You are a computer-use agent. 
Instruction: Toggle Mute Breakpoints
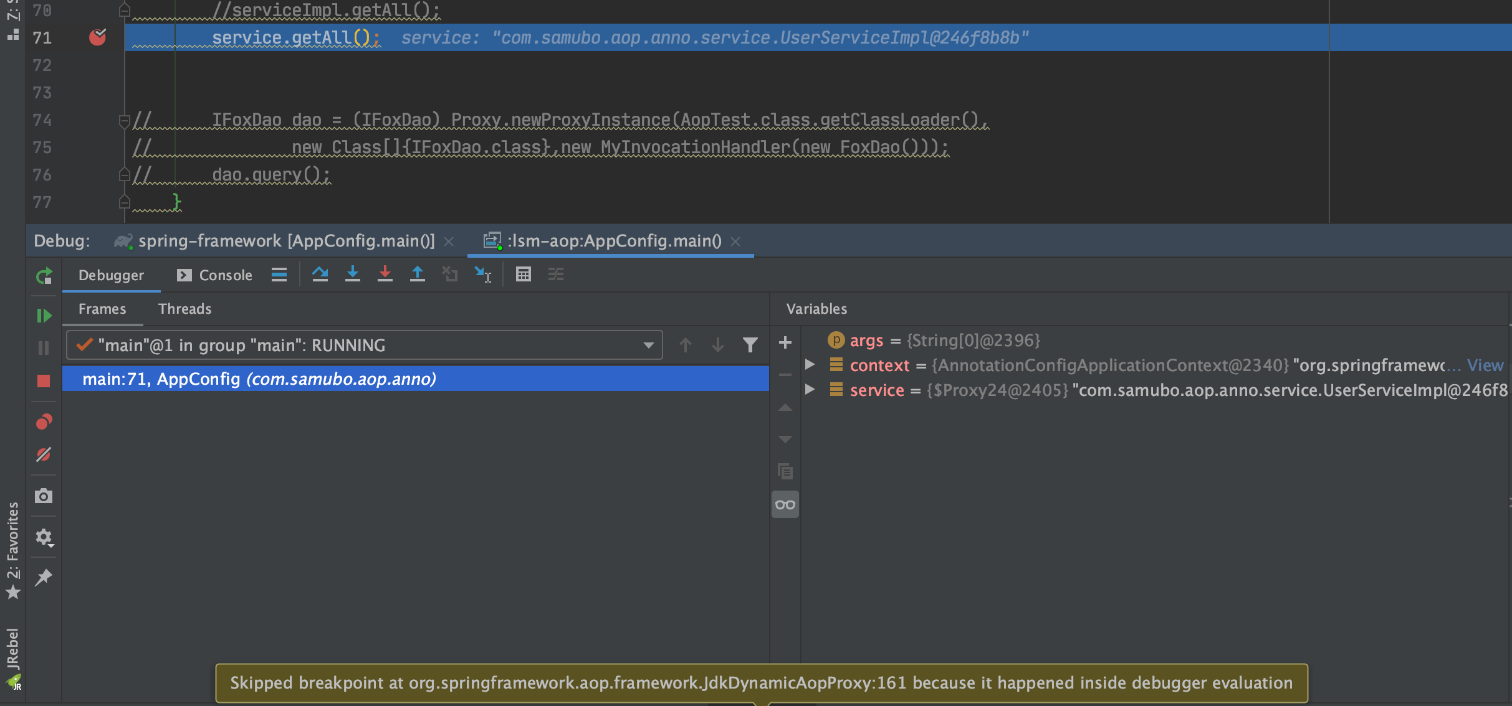(x=44, y=454)
